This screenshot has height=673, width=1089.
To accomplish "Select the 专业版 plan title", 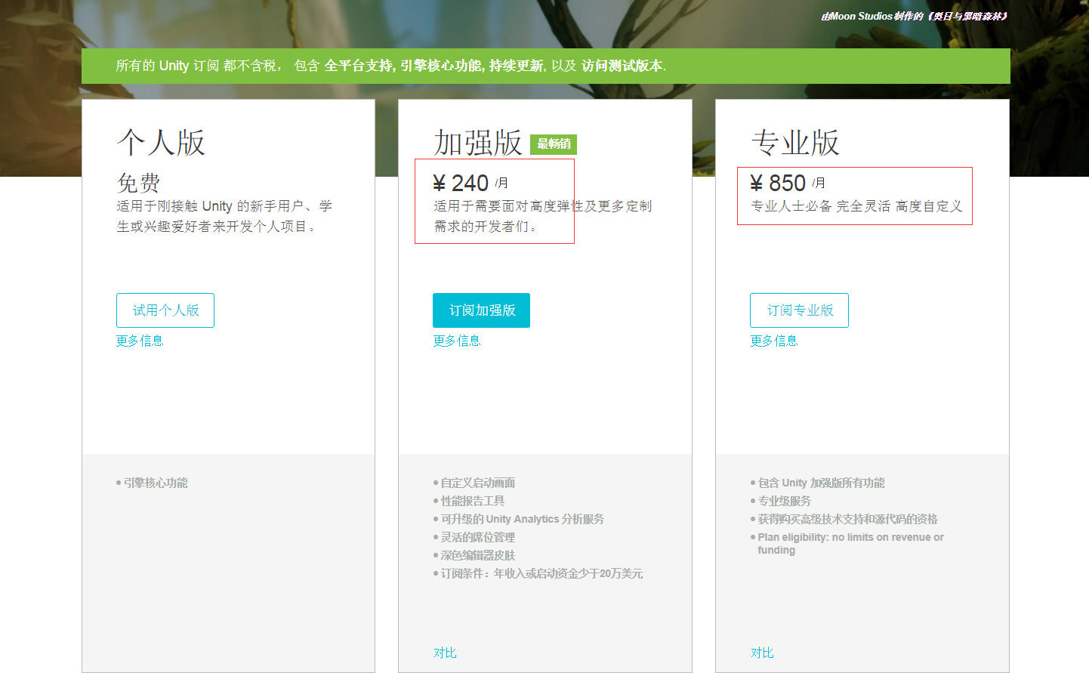I will 795,142.
